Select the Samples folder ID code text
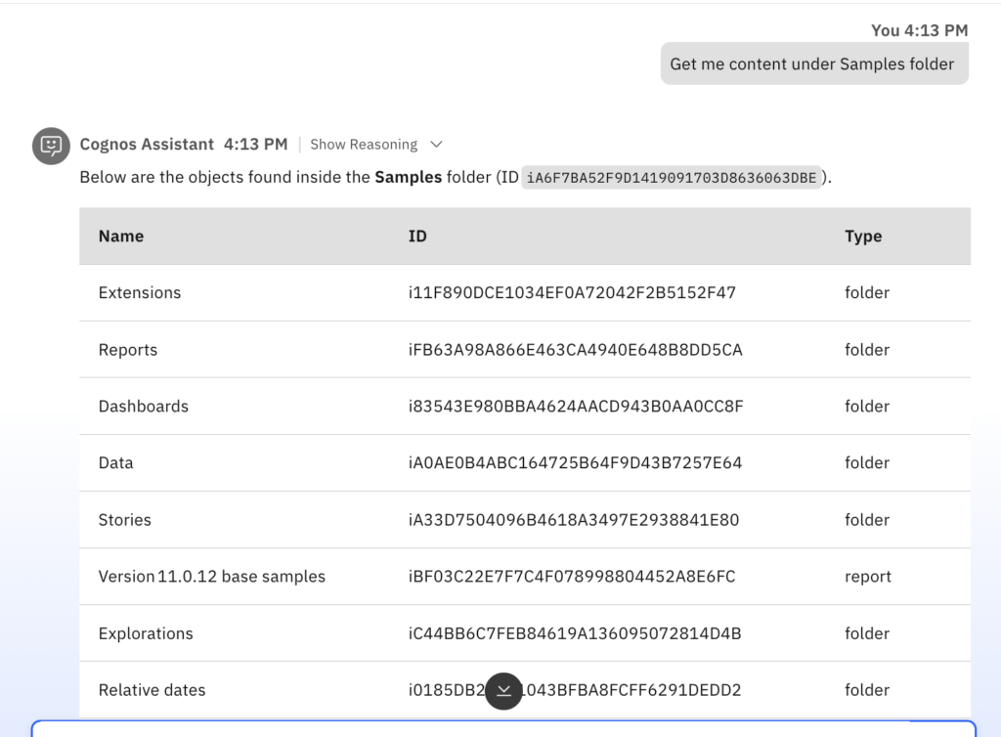 pyautogui.click(x=674, y=178)
